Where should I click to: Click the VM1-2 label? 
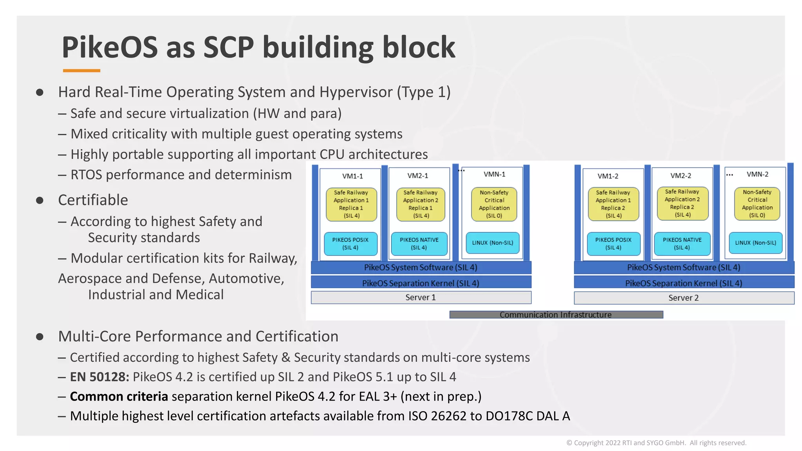[608, 176]
